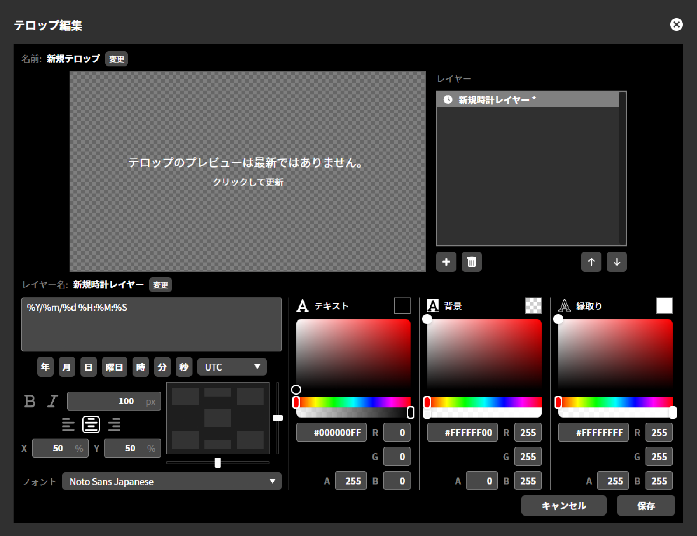Click the 保存 button to save
Viewport: 697px width, 536px height.
point(646,505)
